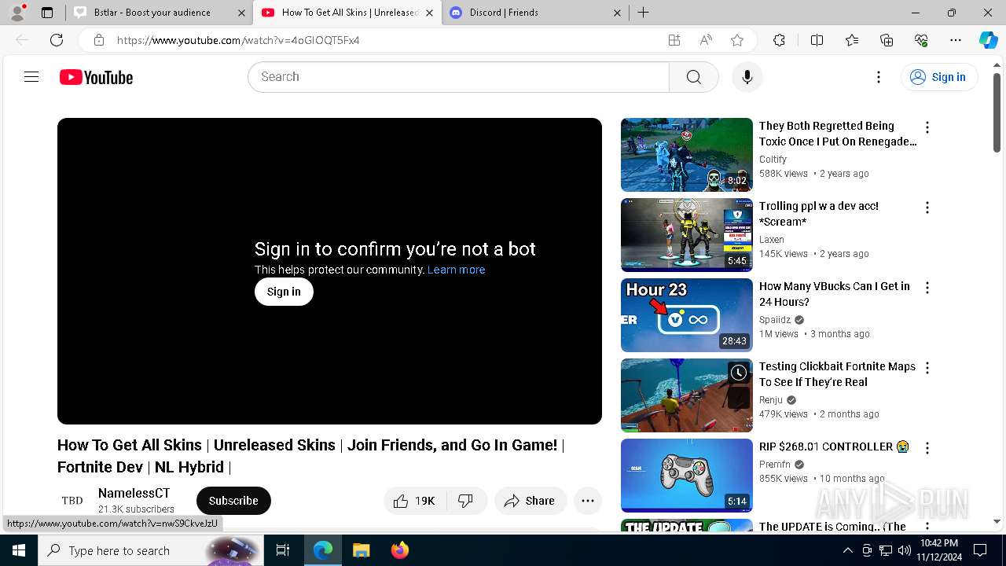Click Sign in at top right
This screenshot has height=566, width=1006.
[x=938, y=77]
